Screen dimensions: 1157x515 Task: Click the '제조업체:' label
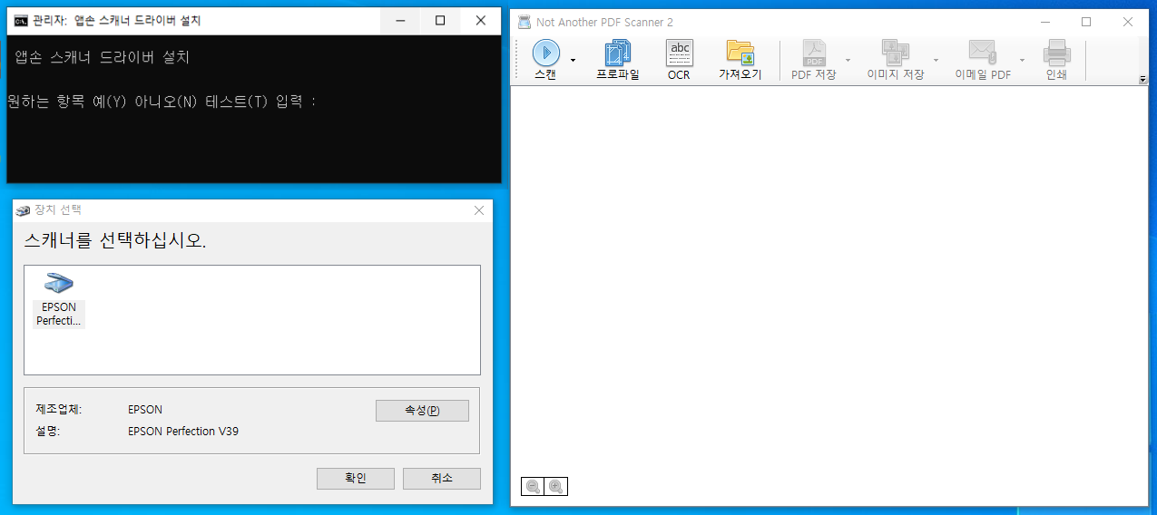[x=59, y=410]
